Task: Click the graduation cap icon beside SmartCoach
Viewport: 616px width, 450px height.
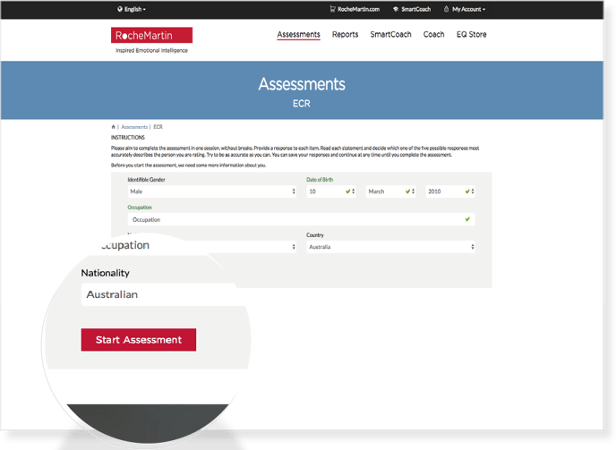Action: pos(396,9)
